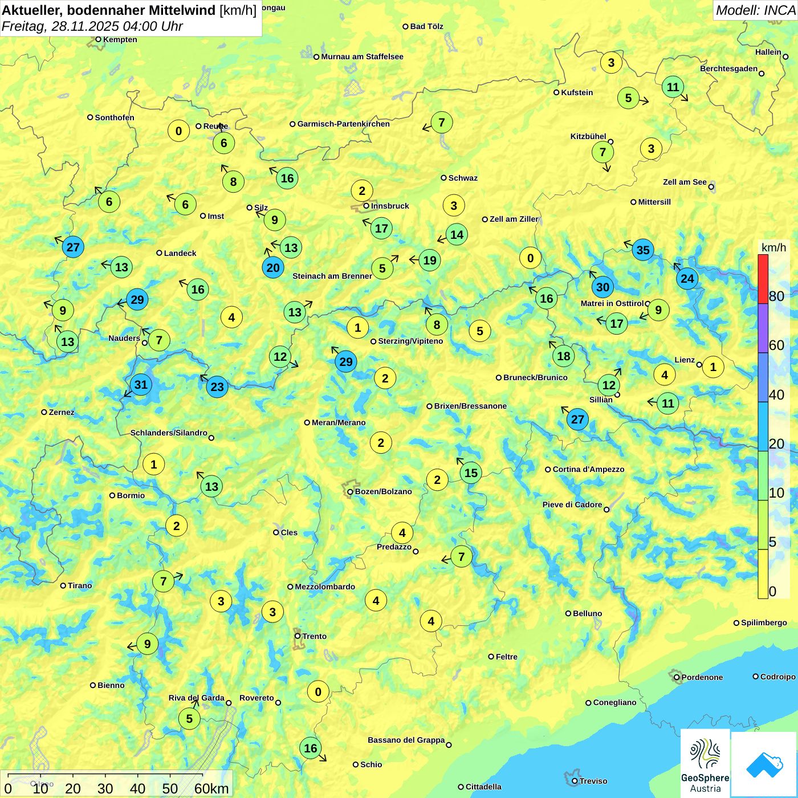Click the Meran/Merano city label
The image size is (798, 798).
(x=339, y=422)
